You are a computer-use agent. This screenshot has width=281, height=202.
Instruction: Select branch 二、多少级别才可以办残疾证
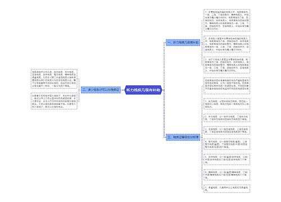101,90
